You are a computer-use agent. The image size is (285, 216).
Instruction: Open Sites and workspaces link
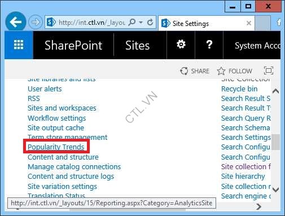pyautogui.click(x=62, y=108)
